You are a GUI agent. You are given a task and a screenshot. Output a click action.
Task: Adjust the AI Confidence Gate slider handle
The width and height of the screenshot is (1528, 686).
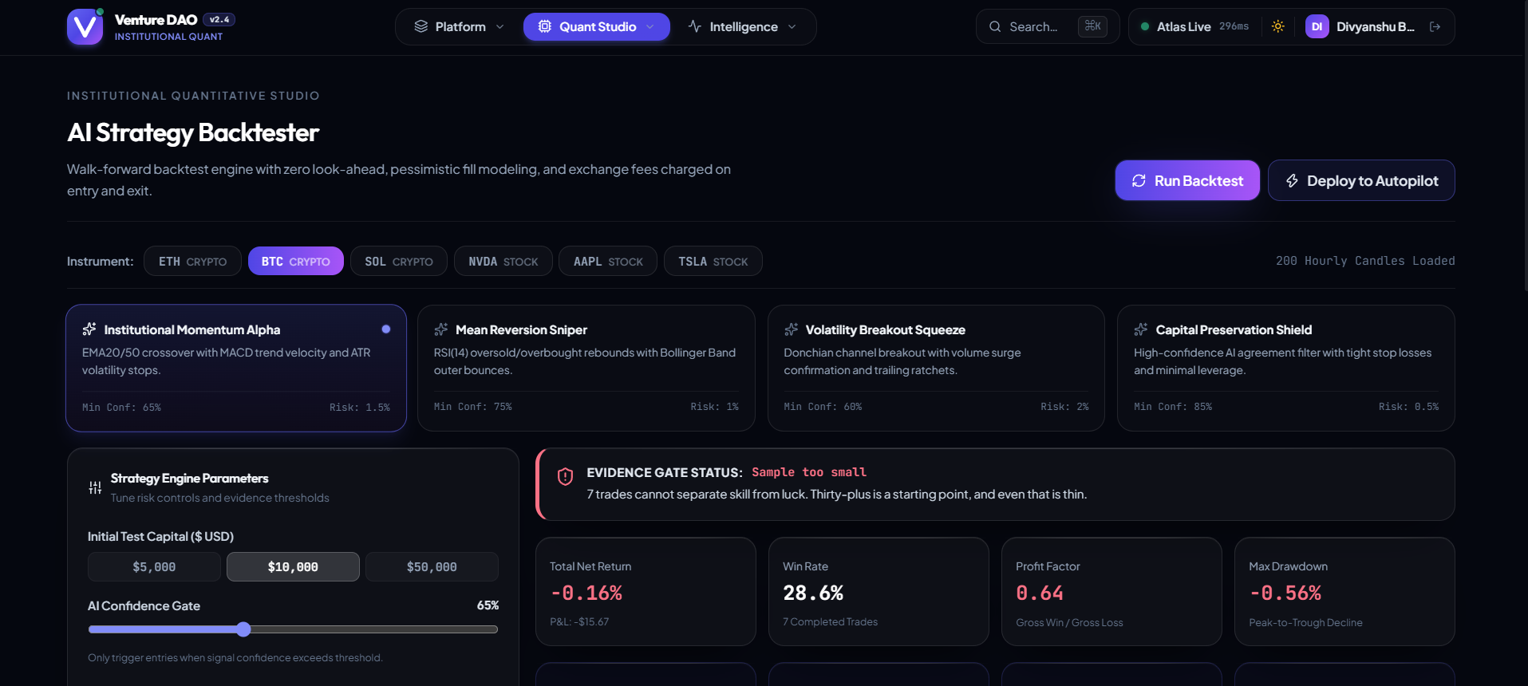click(243, 629)
